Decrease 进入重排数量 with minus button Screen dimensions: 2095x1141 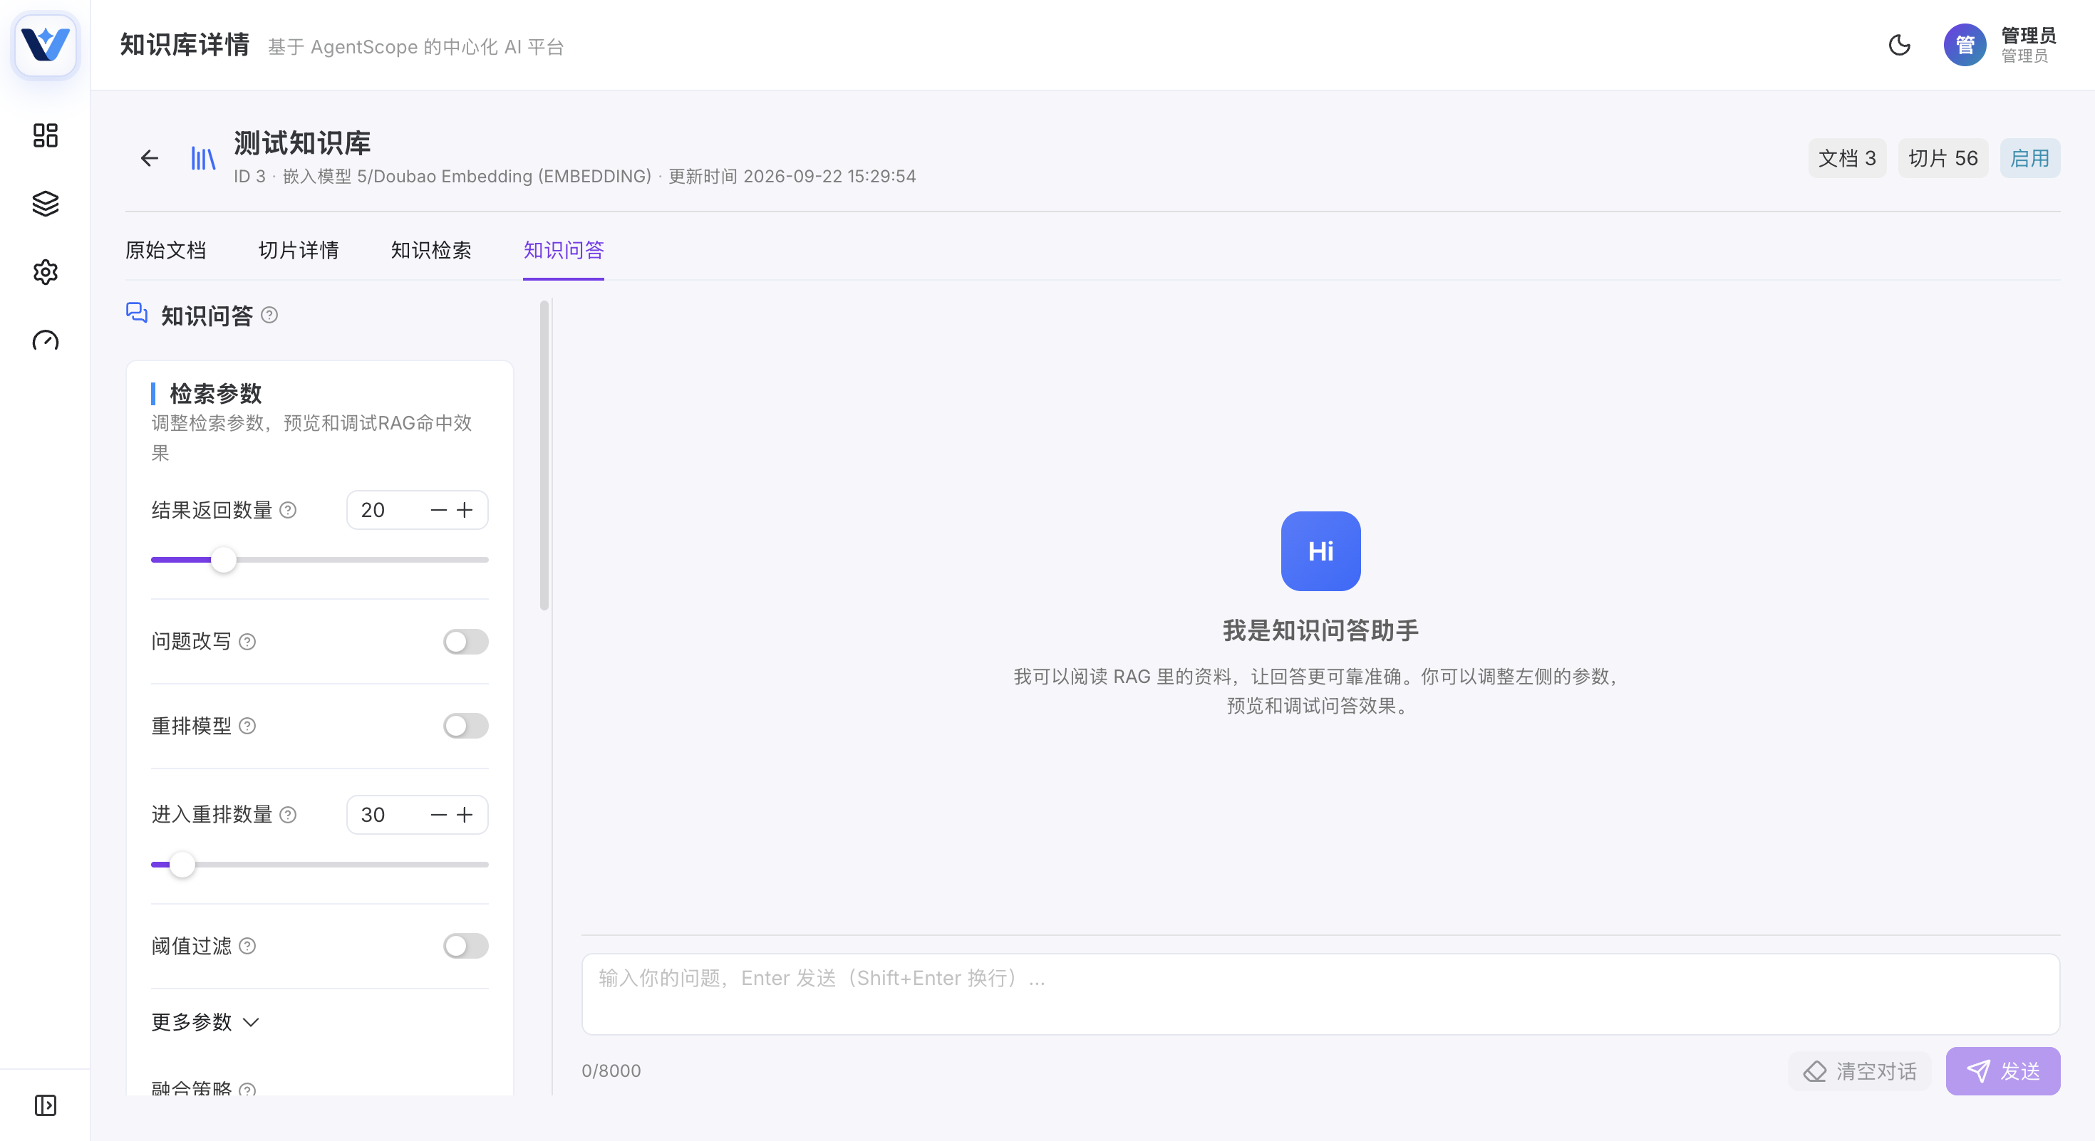(438, 814)
